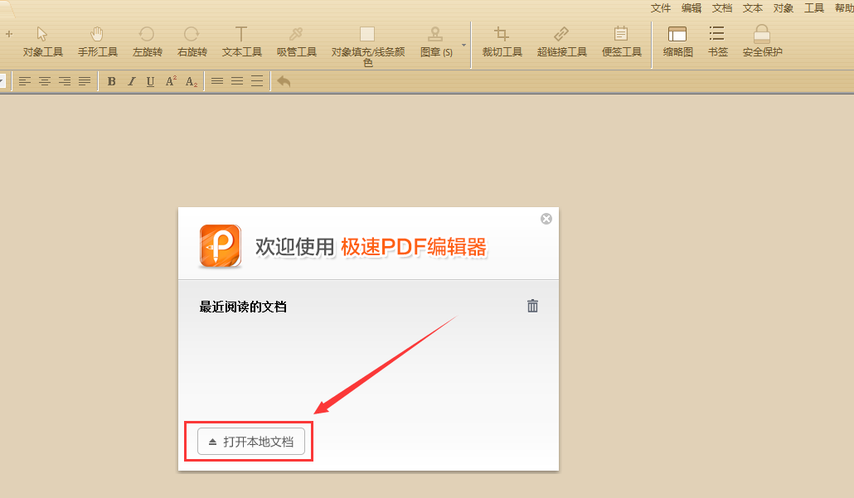Click 打开本地文档 button
The height and width of the screenshot is (498, 854).
click(x=251, y=442)
